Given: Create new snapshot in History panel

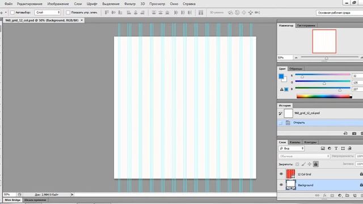Looking at the screenshot, I should 354,134.
